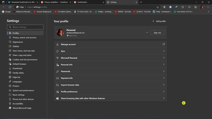Open more options ellipsis for Personal profile
212x119 pixels.
click(x=147, y=32)
